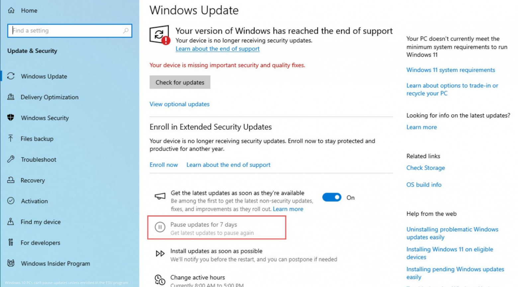This screenshot has width=518, height=287.
Task: Click the Windows Security shield icon
Action: click(11, 117)
